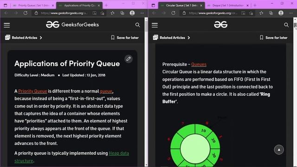Add page to favorites in right browser
Viewport: 297px width, 167px height.
251,13
